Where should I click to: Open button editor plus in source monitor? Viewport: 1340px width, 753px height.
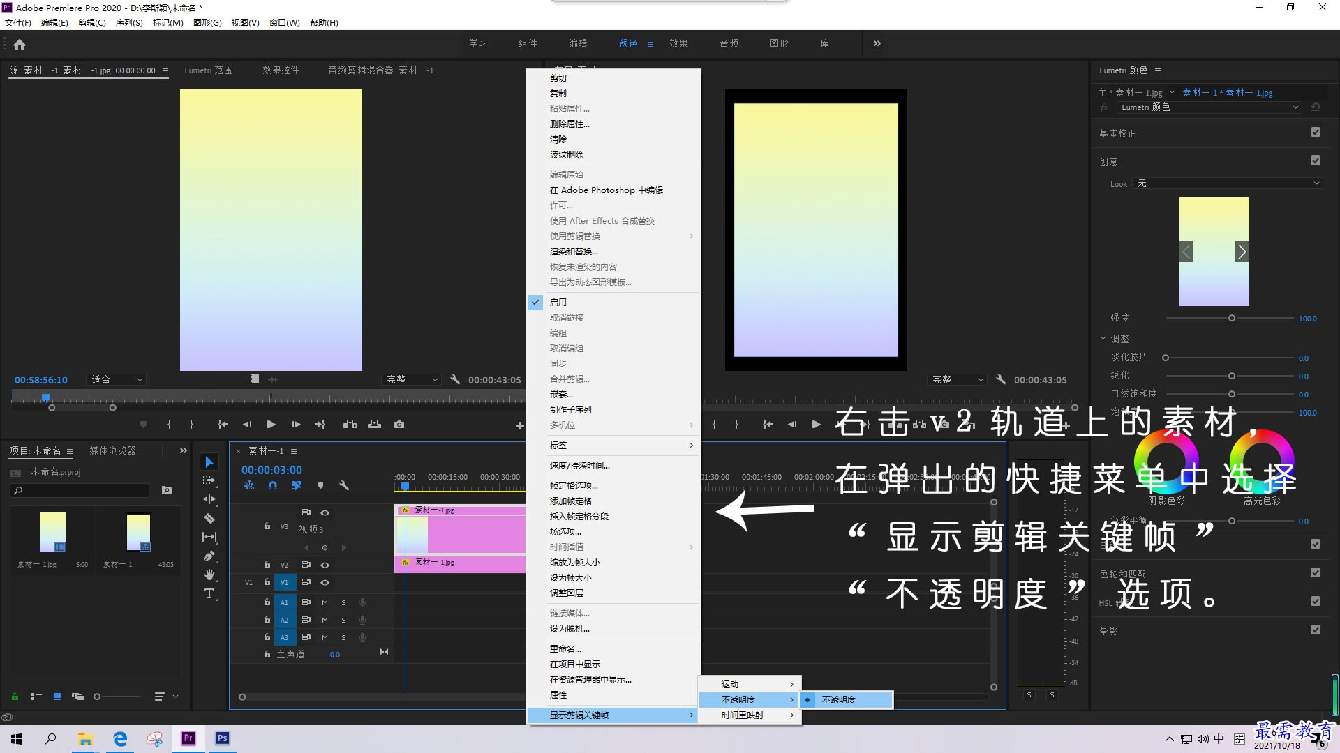[520, 425]
